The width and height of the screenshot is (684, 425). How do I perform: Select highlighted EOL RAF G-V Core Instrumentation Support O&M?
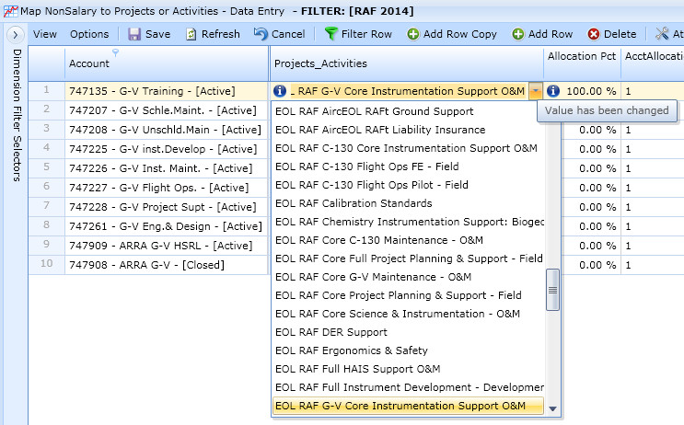click(409, 406)
